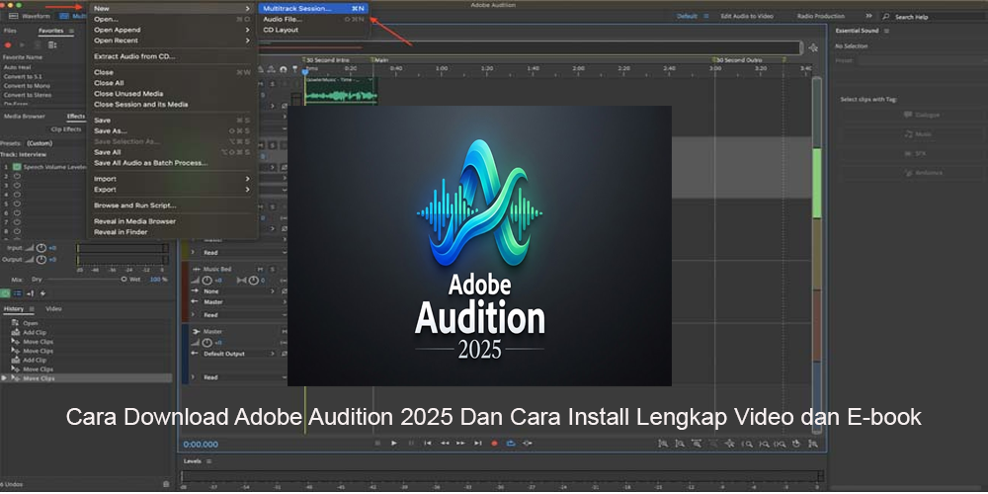Choose Extract Audio from CD
This screenshot has width=988, height=494.
pyautogui.click(x=172, y=56)
